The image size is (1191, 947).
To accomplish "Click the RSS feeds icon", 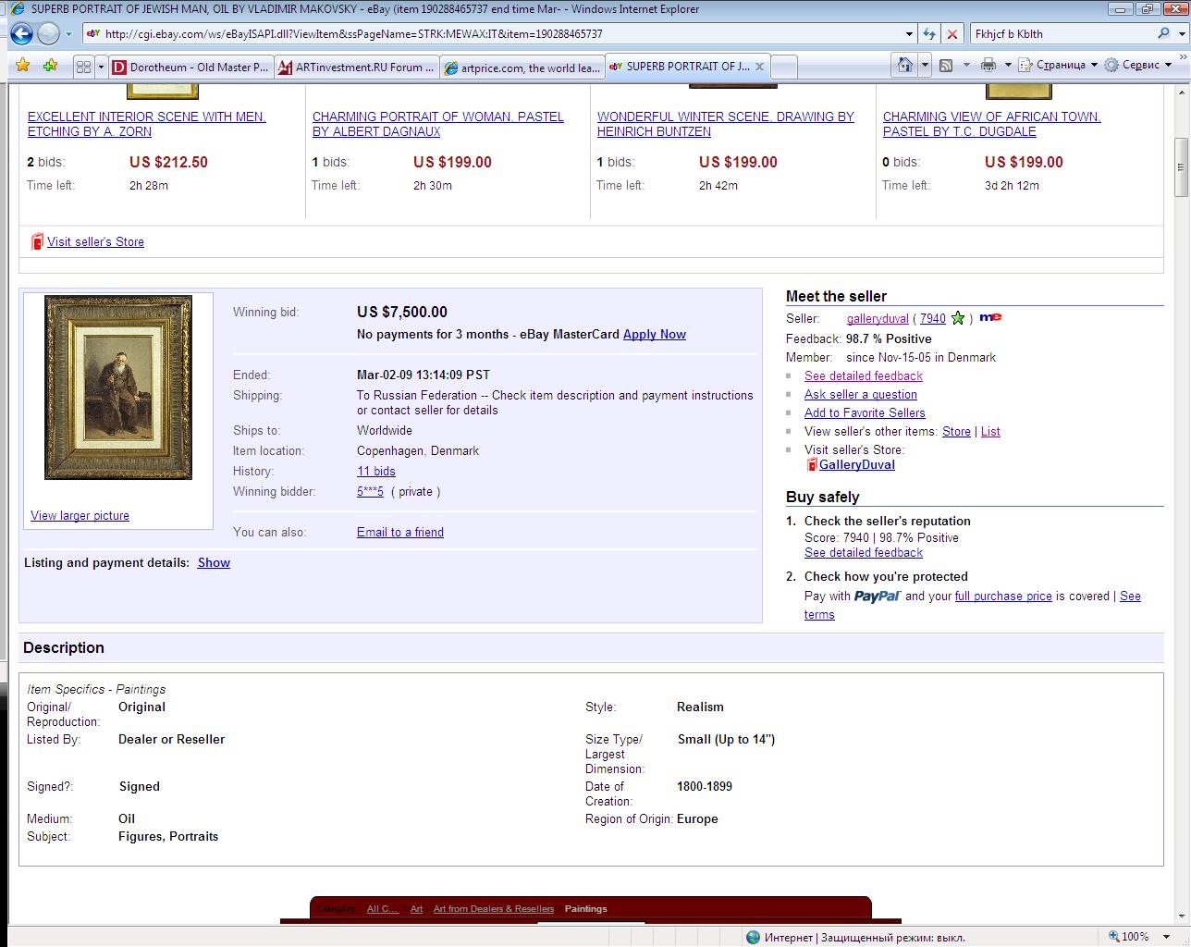I will click(946, 65).
